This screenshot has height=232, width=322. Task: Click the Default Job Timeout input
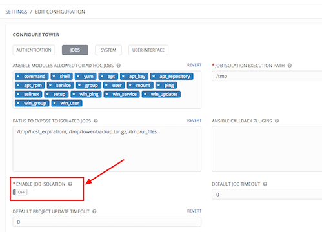(267, 195)
